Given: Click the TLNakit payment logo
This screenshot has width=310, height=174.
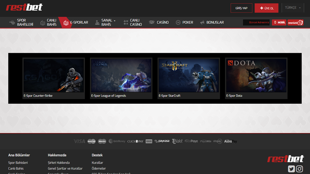Looking at the screenshot, I should pyautogui.click(x=177, y=141).
